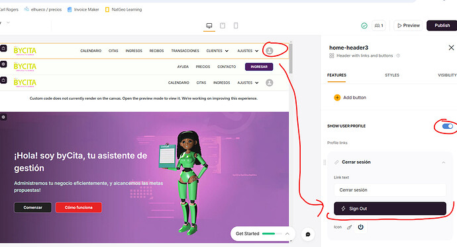This screenshot has height=247, width=457.
Task: Expand the Get Started checklist chevron
Action: [287, 234]
